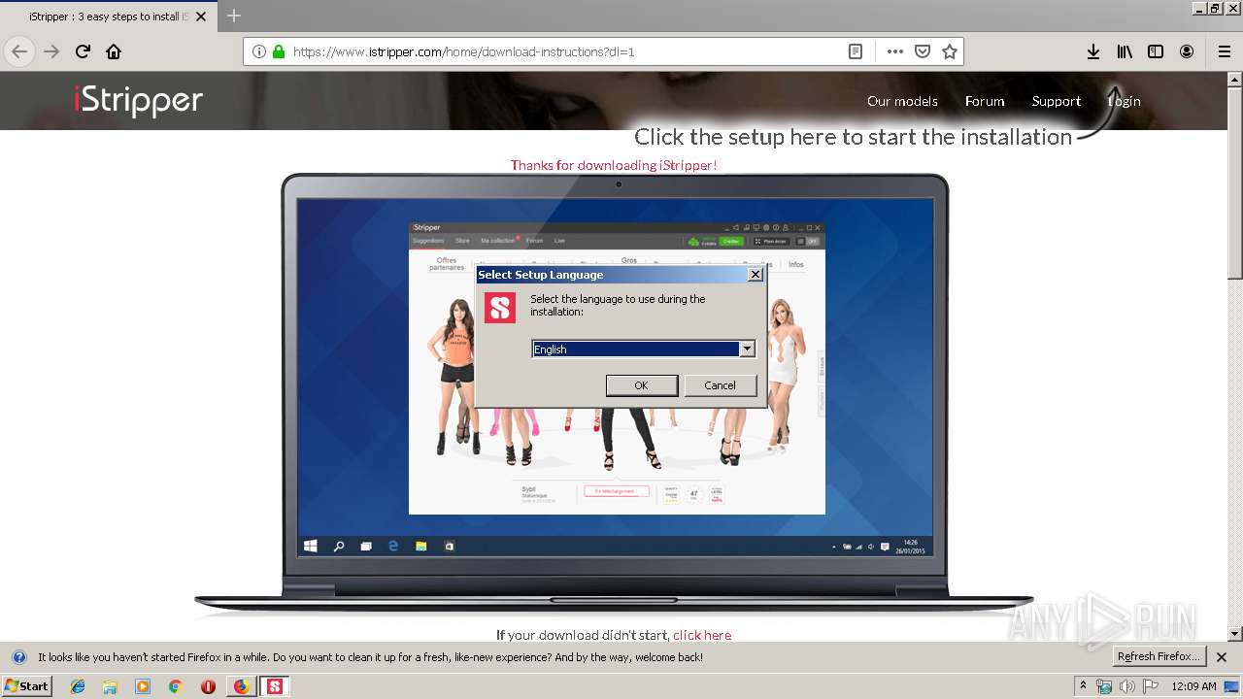Click the iStripper site logo
The width and height of the screenshot is (1243, 699).
click(138, 101)
